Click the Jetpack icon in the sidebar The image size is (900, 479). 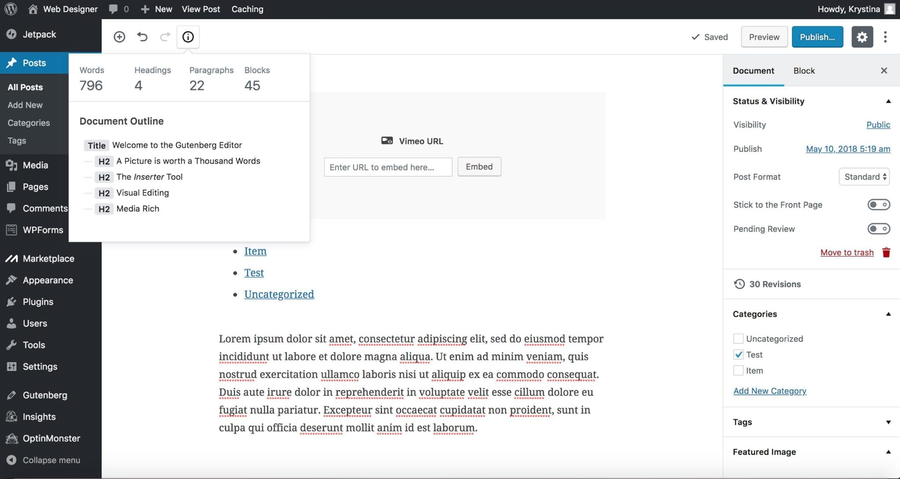point(11,34)
